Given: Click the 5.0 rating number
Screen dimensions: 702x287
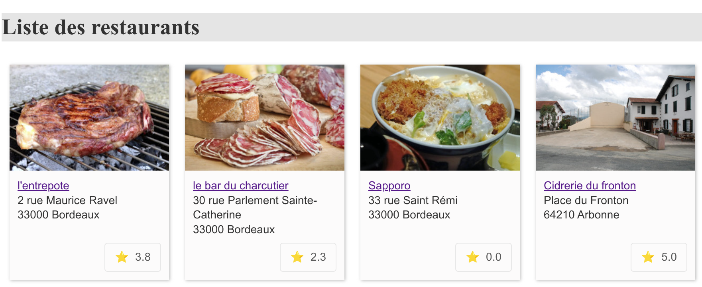Looking at the screenshot, I should 669,257.
